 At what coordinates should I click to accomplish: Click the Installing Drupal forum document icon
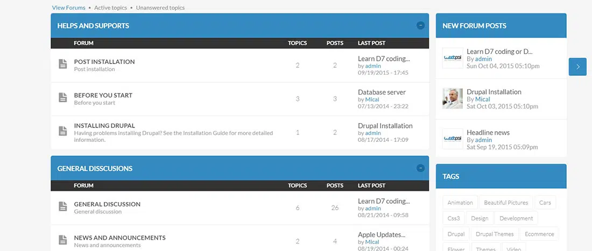[62, 131]
